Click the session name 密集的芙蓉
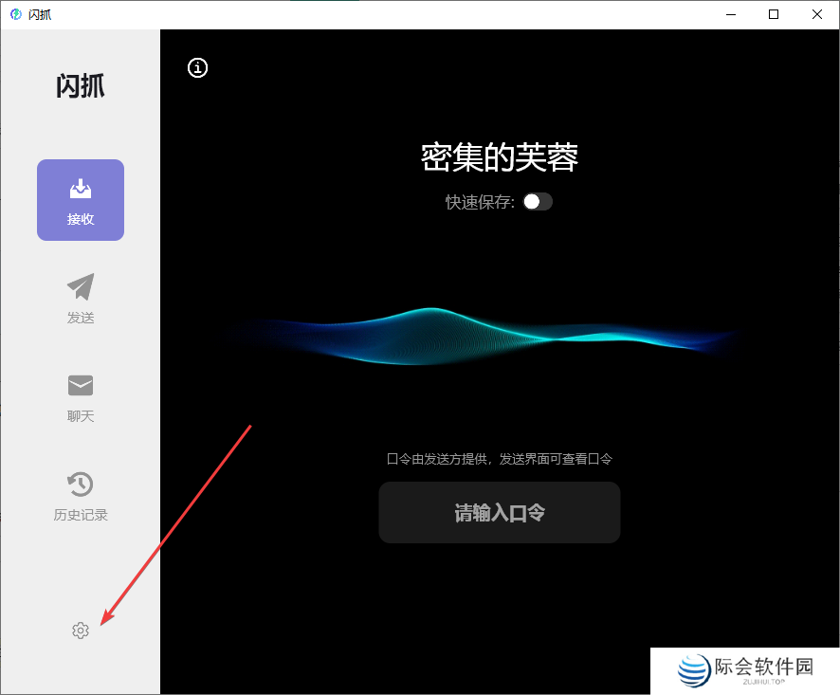Viewport: 840px width, 695px height. 500,156
